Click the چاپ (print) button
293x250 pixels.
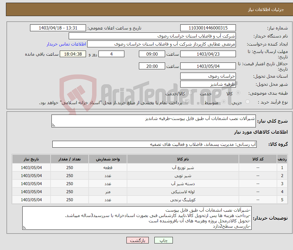[x=164, y=240]
